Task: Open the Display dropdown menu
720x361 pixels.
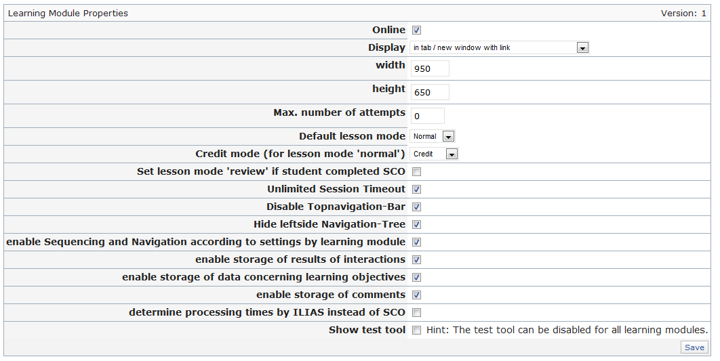Action: click(499, 48)
